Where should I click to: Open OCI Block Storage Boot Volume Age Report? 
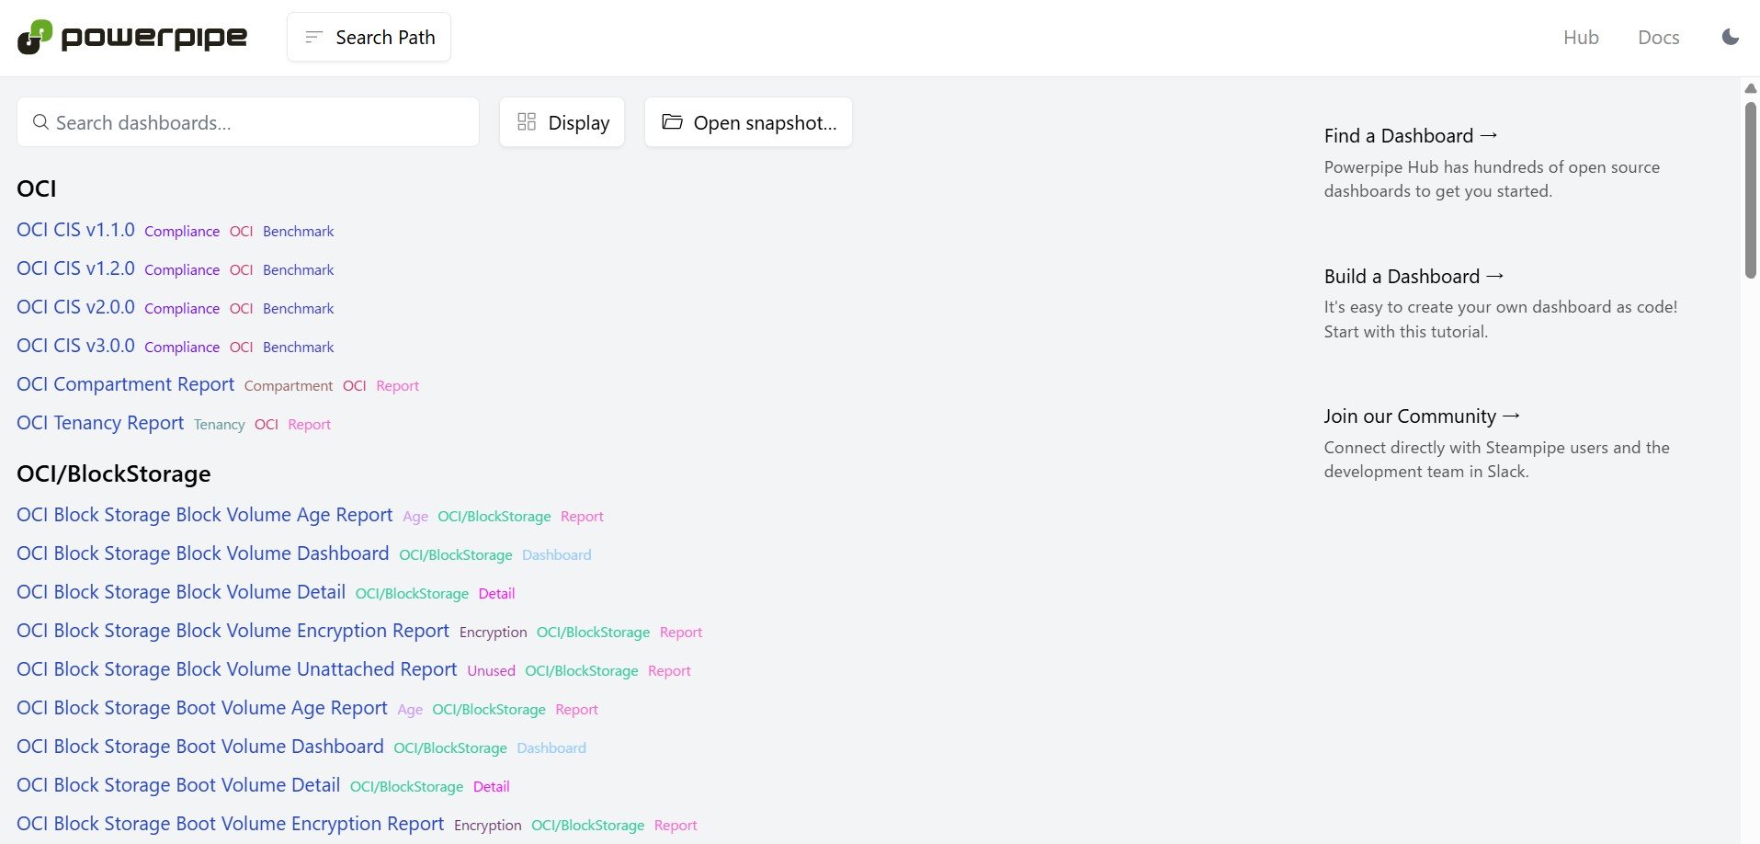pos(201,708)
